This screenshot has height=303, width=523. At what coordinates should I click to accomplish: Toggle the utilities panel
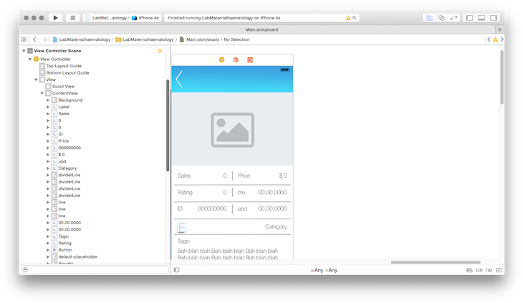(x=494, y=18)
